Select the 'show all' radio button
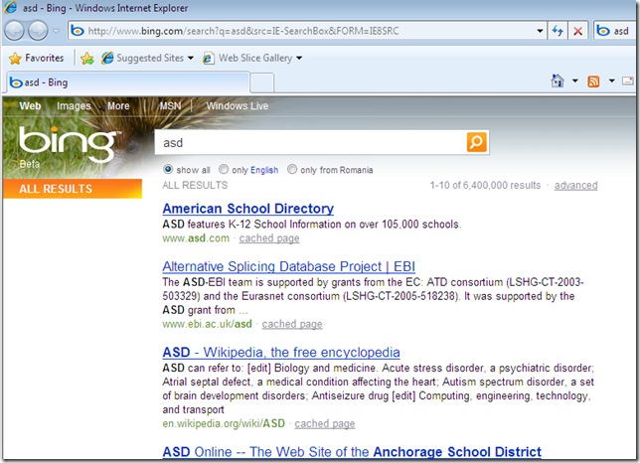This screenshot has height=463, width=640. coord(168,169)
